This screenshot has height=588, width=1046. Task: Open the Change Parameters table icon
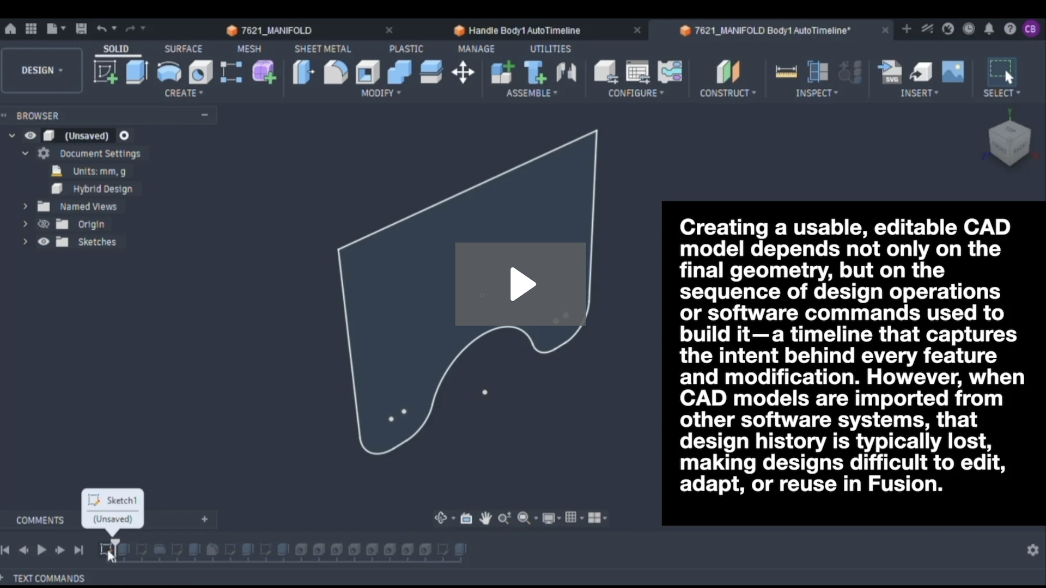coord(637,72)
